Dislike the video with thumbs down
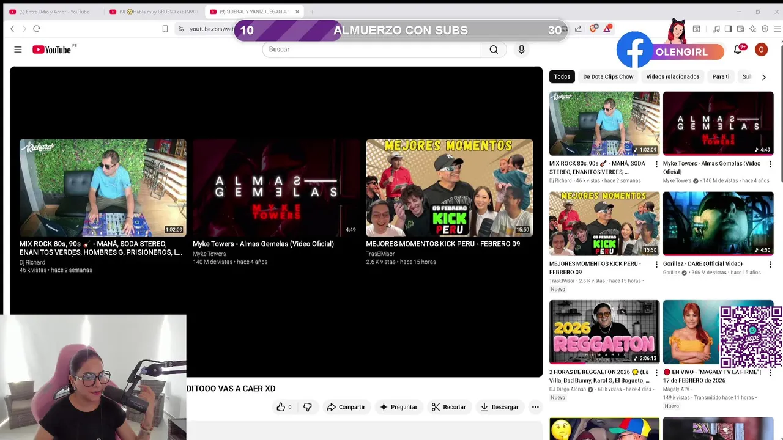Screen dimensions: 783x440 point(308,407)
